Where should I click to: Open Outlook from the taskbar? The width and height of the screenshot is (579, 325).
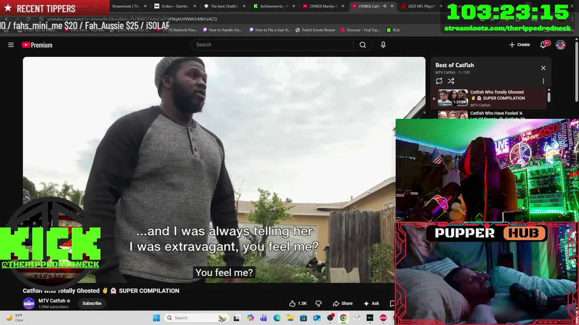[x=317, y=318]
